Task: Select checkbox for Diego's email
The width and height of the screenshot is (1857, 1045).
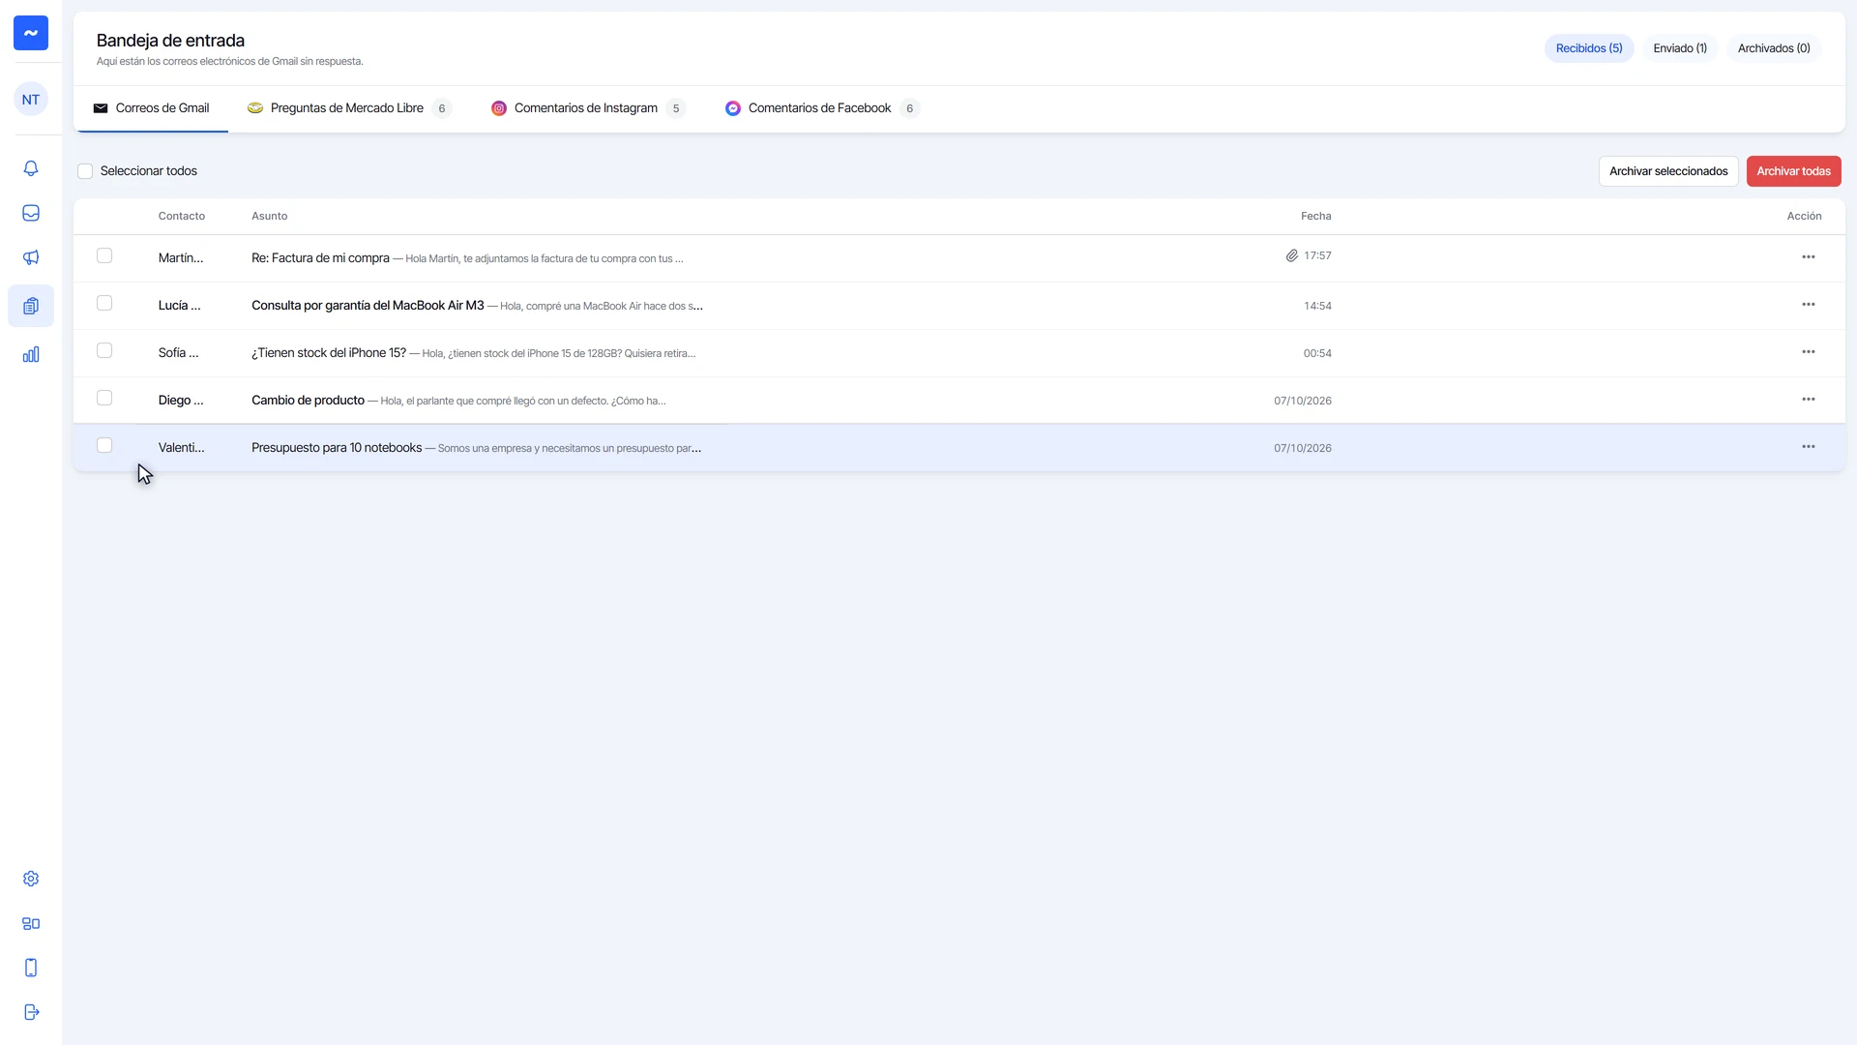Action: tap(104, 398)
